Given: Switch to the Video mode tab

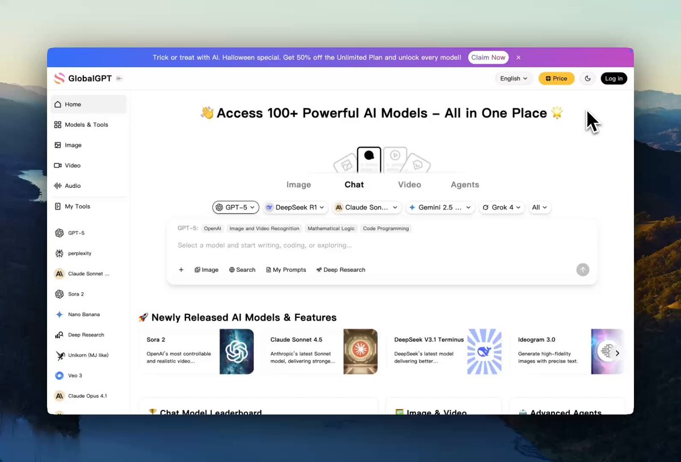Looking at the screenshot, I should pyautogui.click(x=409, y=184).
